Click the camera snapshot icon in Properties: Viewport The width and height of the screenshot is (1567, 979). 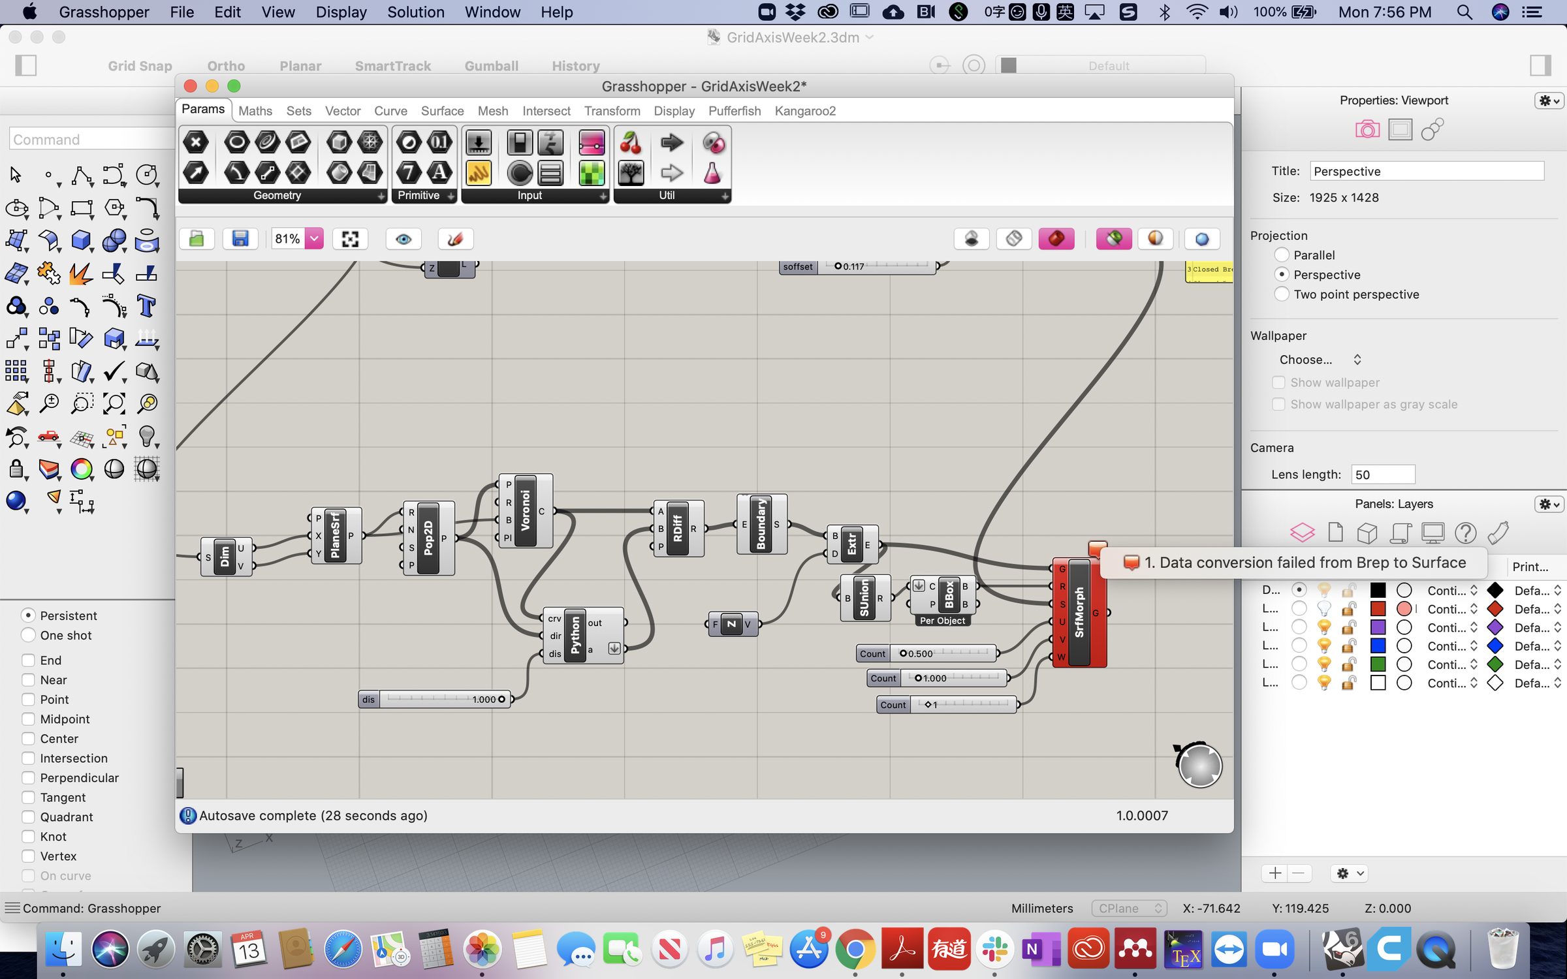click(1369, 129)
